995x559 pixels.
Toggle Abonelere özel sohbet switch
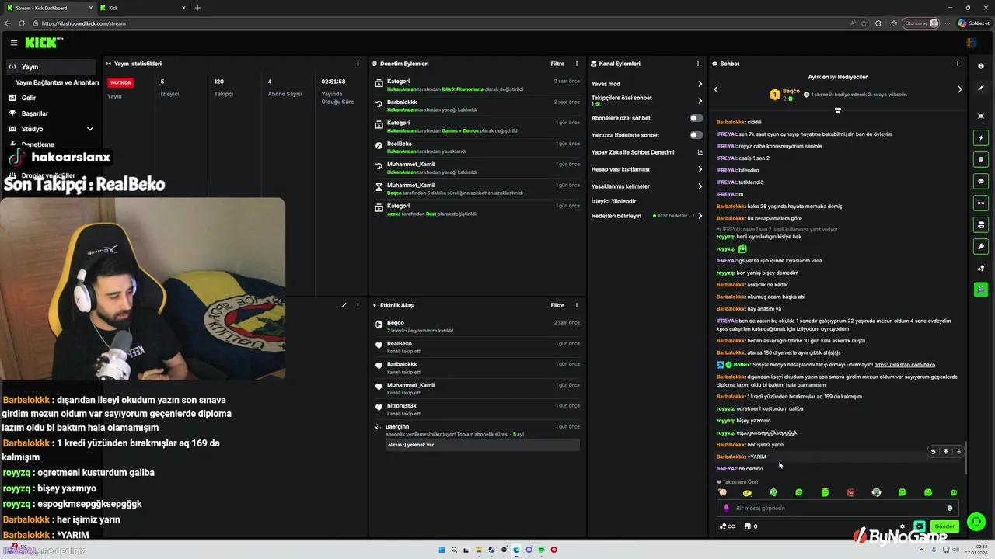click(x=696, y=118)
